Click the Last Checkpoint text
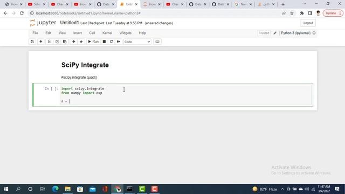 (x=112, y=23)
